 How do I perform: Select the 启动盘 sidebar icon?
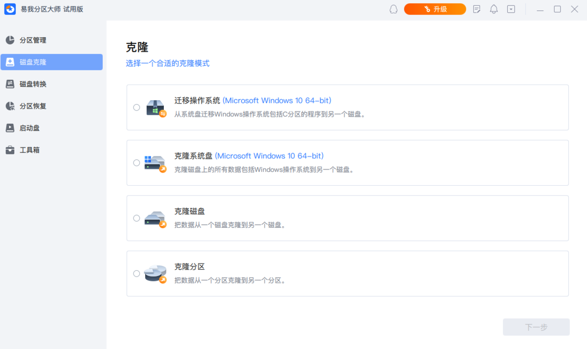click(x=9, y=128)
